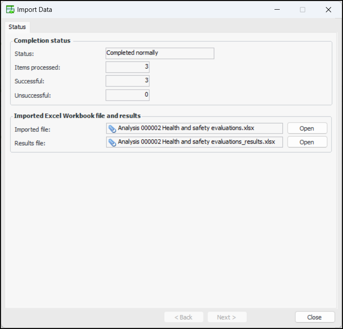Screen dimensions: 343x329
Task: Open the results file
Action: pos(307,142)
